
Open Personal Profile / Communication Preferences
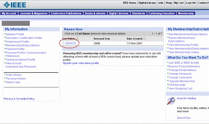pyautogui.click(x=25, y=54)
